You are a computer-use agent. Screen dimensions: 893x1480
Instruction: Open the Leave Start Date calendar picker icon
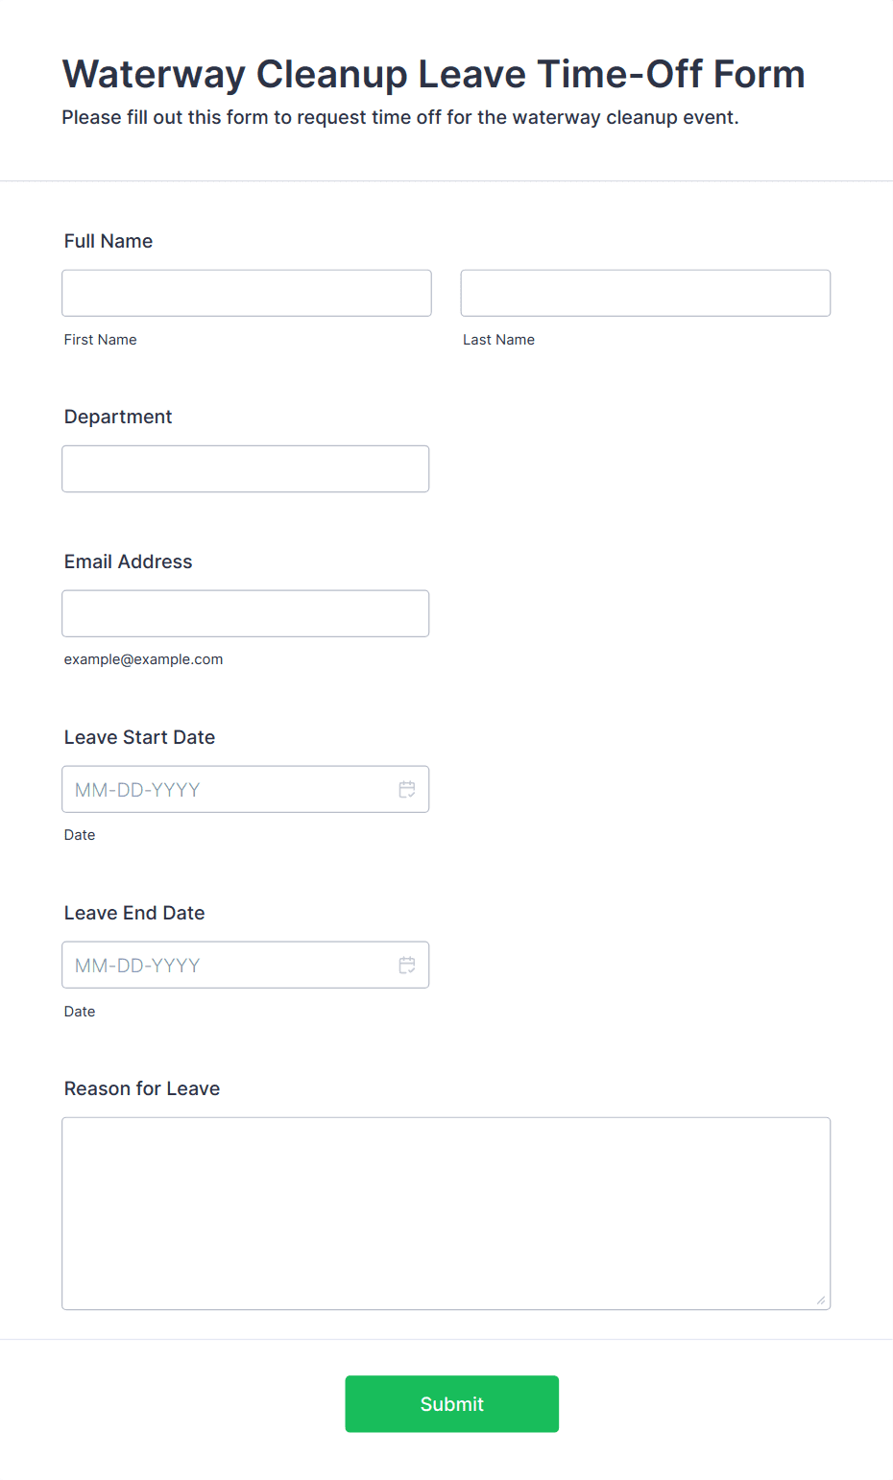coord(407,789)
